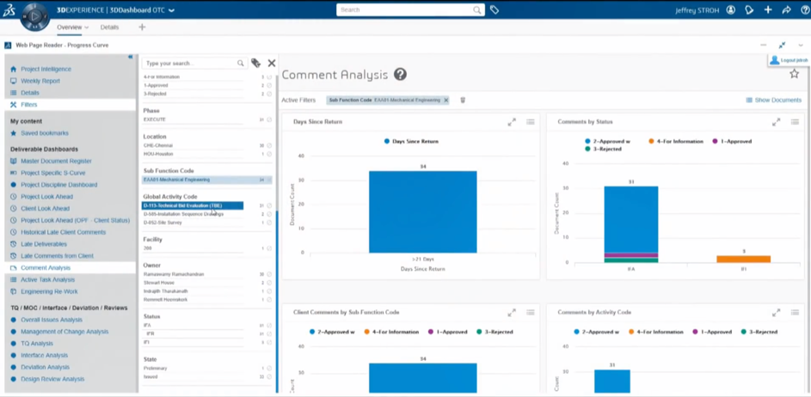Open the 3DDashboard OTC dropdown arrow
The height and width of the screenshot is (397, 811).
tap(172, 10)
